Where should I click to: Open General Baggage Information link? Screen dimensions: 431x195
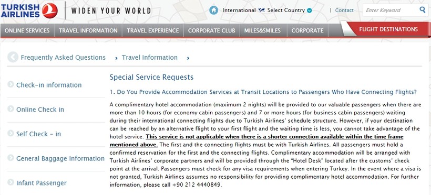click(60, 158)
